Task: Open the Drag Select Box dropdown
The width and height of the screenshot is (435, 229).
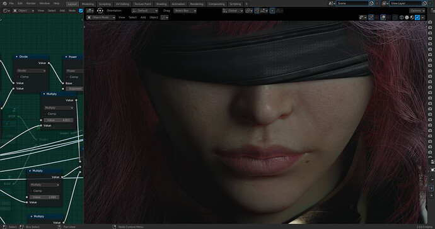Action: pyautogui.click(x=185, y=11)
